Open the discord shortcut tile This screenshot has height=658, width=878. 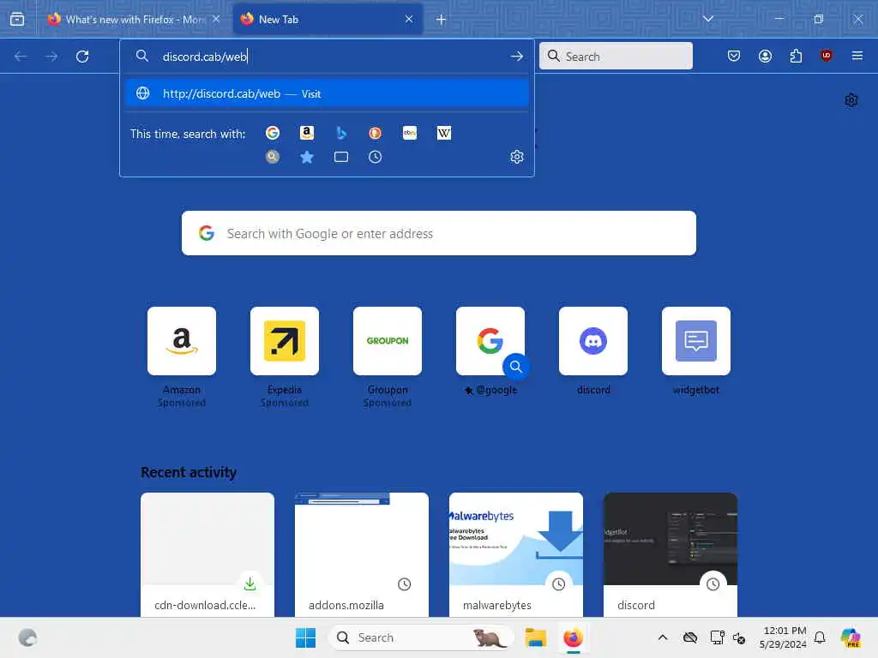click(x=593, y=341)
